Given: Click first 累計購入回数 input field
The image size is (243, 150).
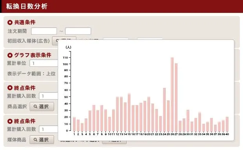Looking at the screenshot, I should 49,96.
